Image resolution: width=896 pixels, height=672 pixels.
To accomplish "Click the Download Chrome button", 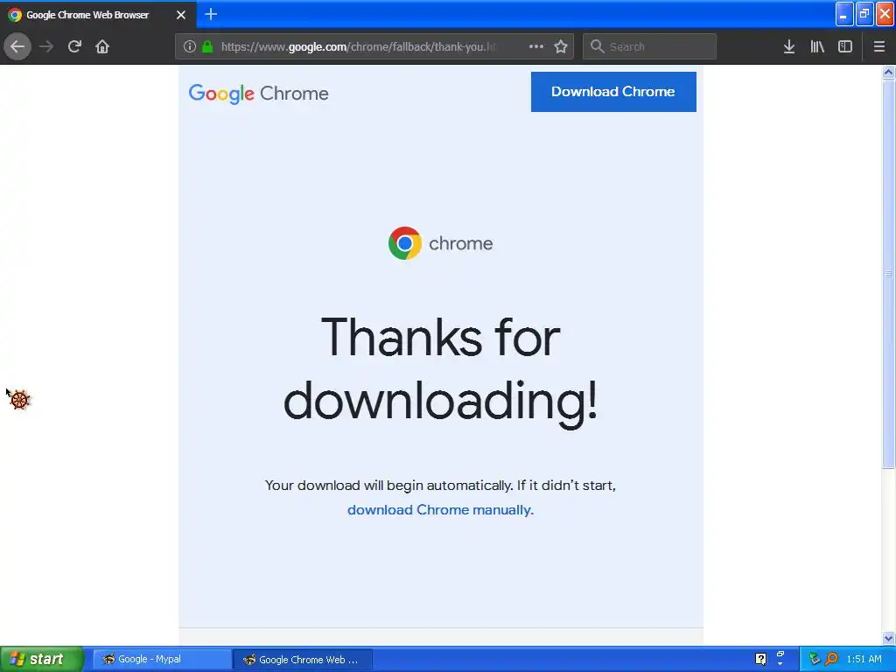I will [x=613, y=91].
